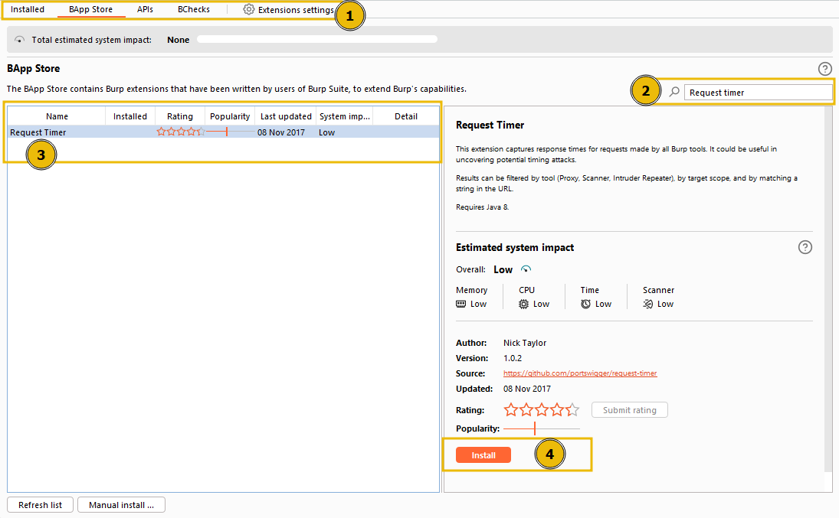Rate five stars by clicking the fifth star

tap(573, 409)
